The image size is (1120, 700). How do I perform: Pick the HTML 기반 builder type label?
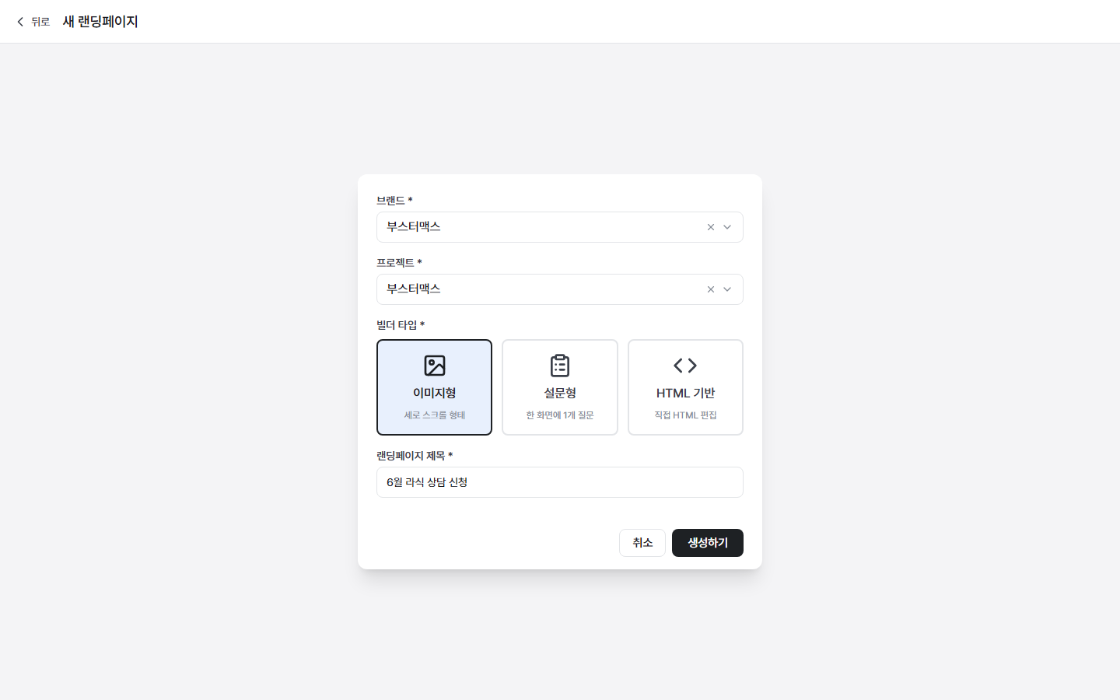coord(685,393)
